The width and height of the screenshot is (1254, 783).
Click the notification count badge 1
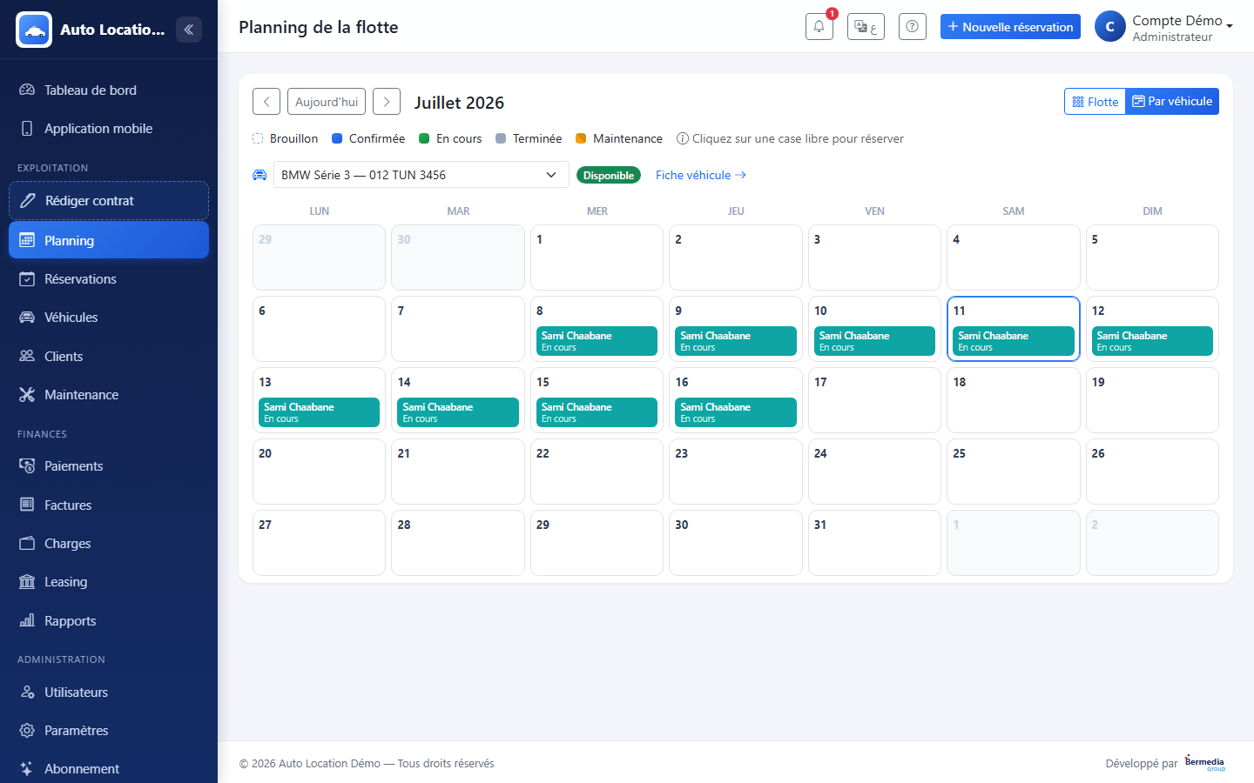[832, 14]
